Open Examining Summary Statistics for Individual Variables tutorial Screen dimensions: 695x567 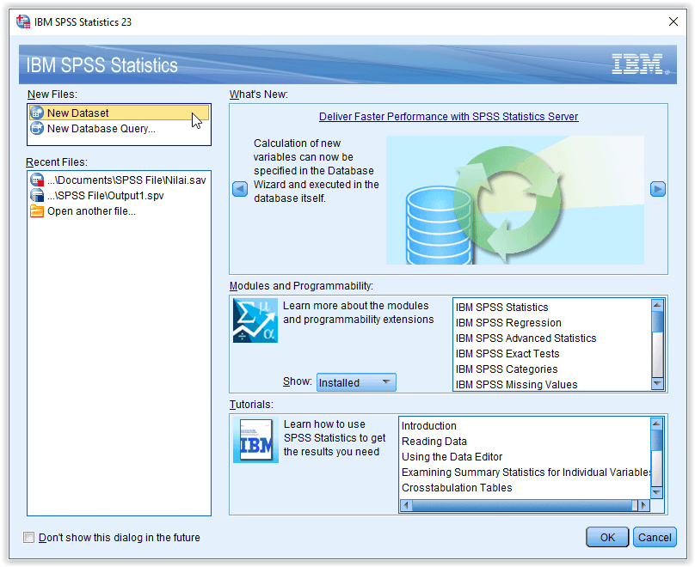pos(526,472)
